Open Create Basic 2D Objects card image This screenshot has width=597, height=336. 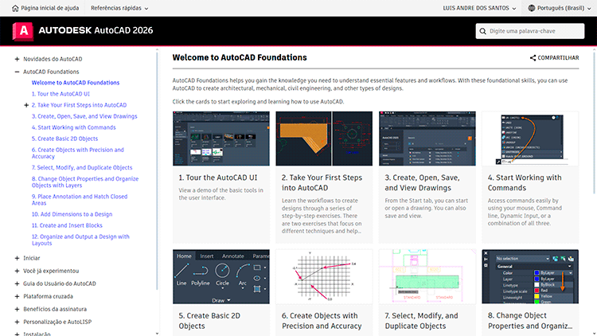pos(220,276)
